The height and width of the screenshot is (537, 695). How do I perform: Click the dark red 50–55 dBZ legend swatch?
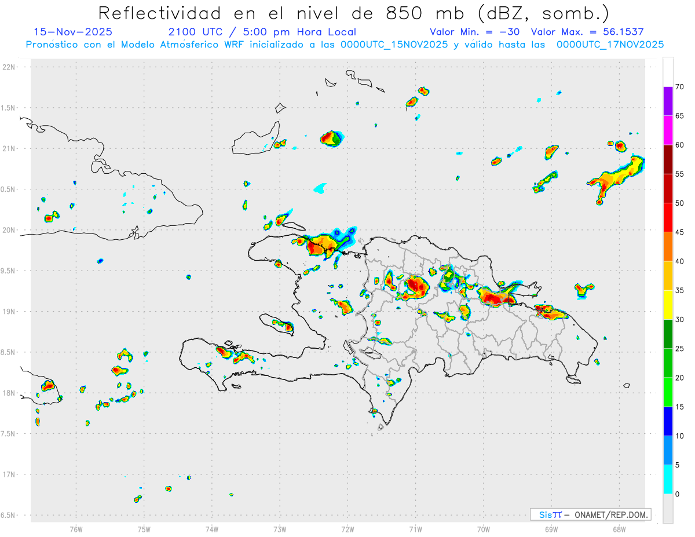pyautogui.click(x=668, y=188)
